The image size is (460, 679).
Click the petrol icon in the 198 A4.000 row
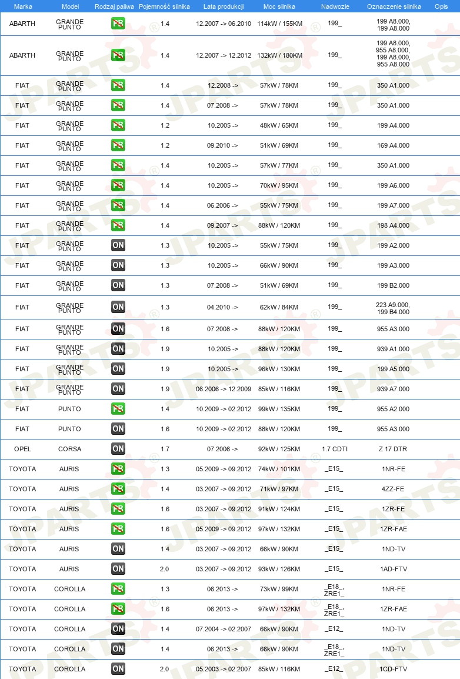coord(118,225)
